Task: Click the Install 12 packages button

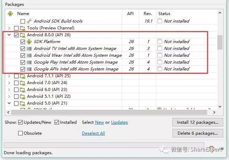Action: (197, 122)
